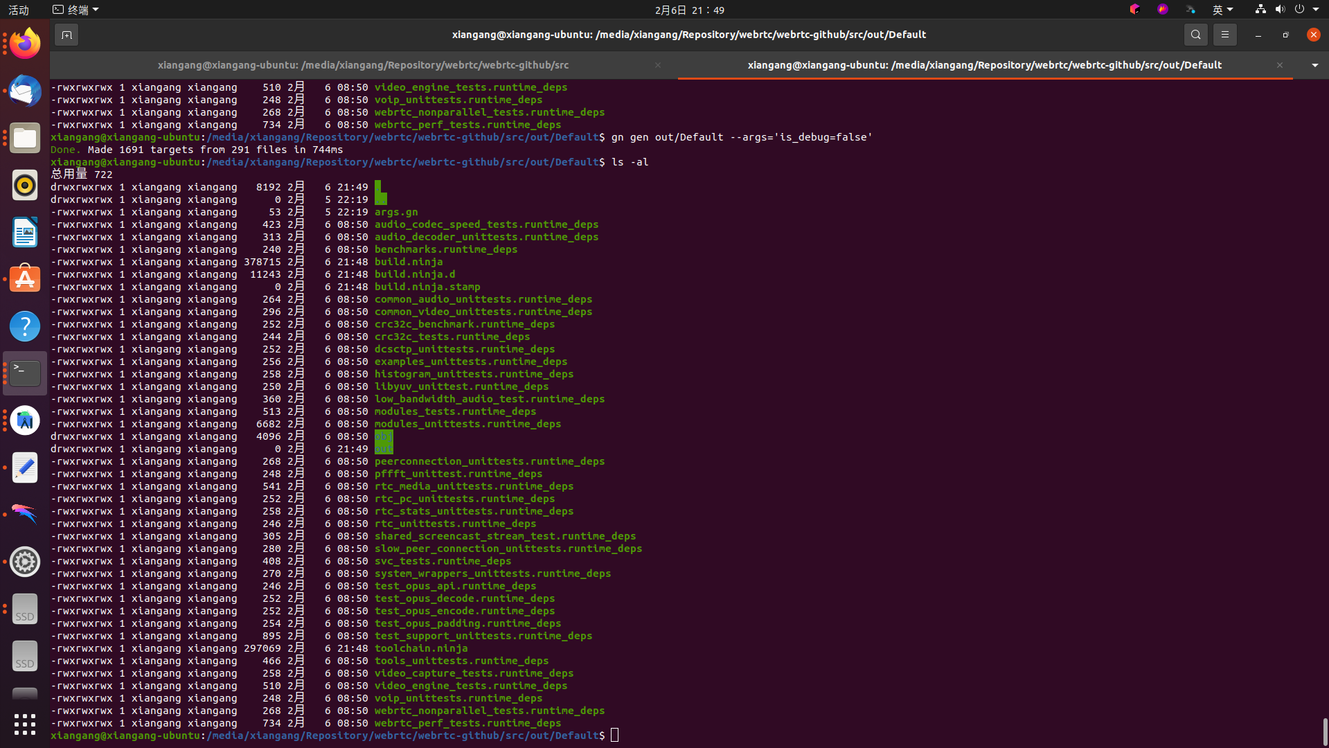
Task: Click the terminal vertical scrollbar
Action: pos(1325,731)
